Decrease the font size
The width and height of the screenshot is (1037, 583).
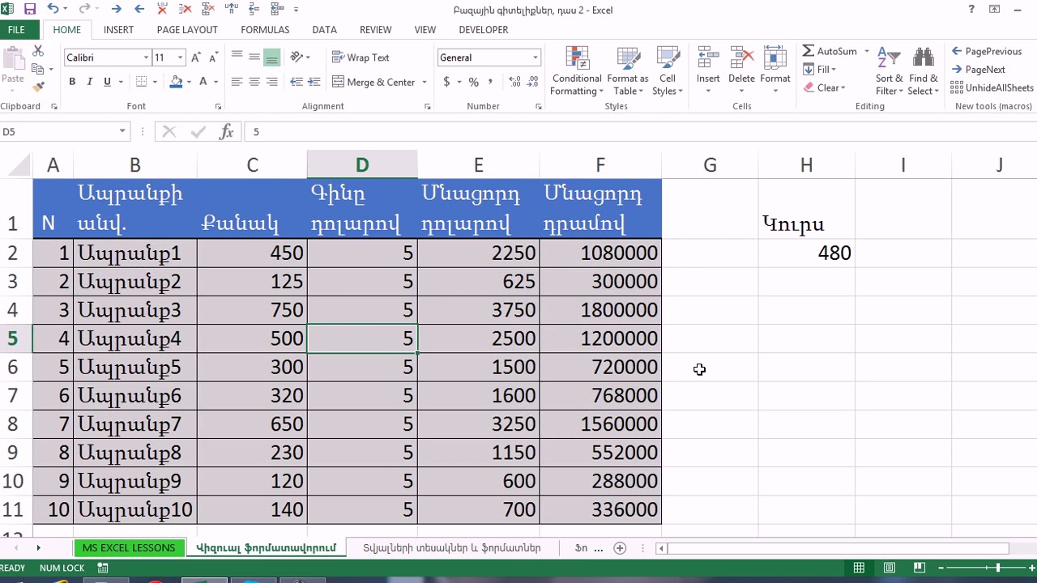tap(214, 57)
